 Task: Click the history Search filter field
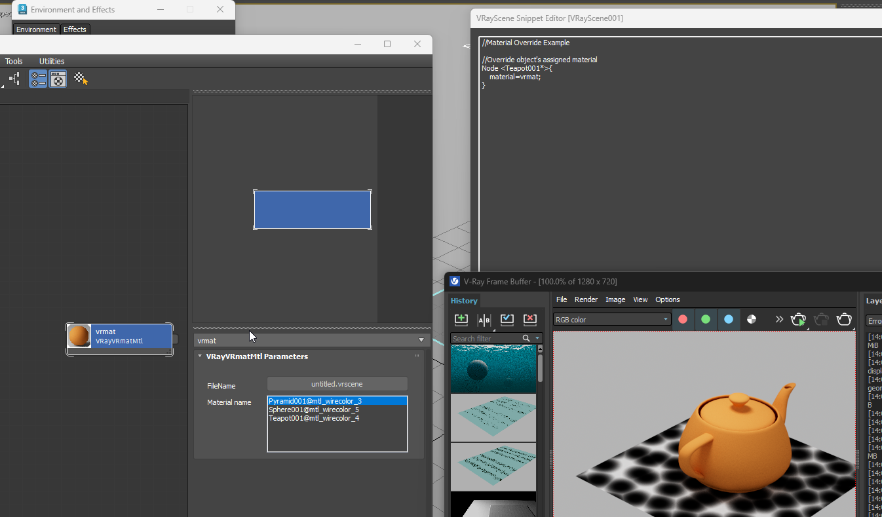pyautogui.click(x=485, y=338)
